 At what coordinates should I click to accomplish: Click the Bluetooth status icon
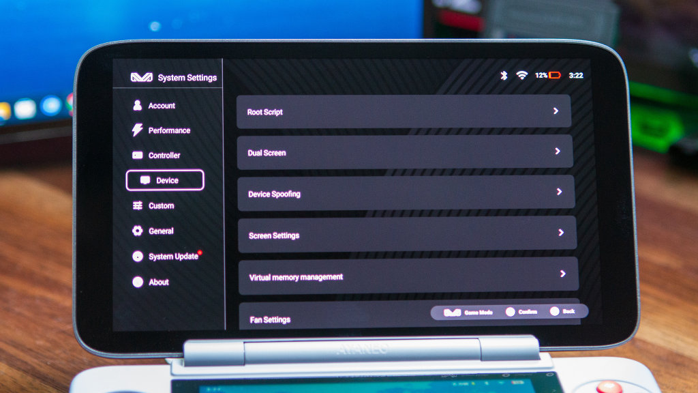[504, 76]
